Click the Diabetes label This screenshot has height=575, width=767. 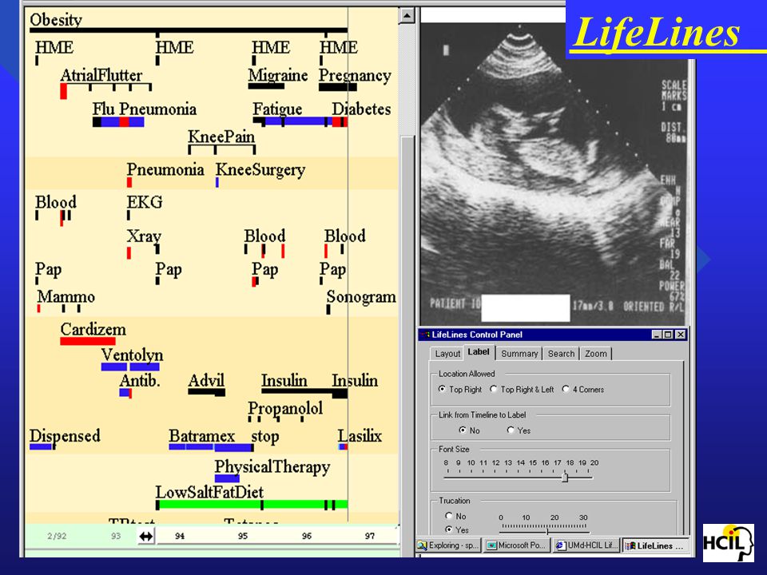click(x=361, y=109)
